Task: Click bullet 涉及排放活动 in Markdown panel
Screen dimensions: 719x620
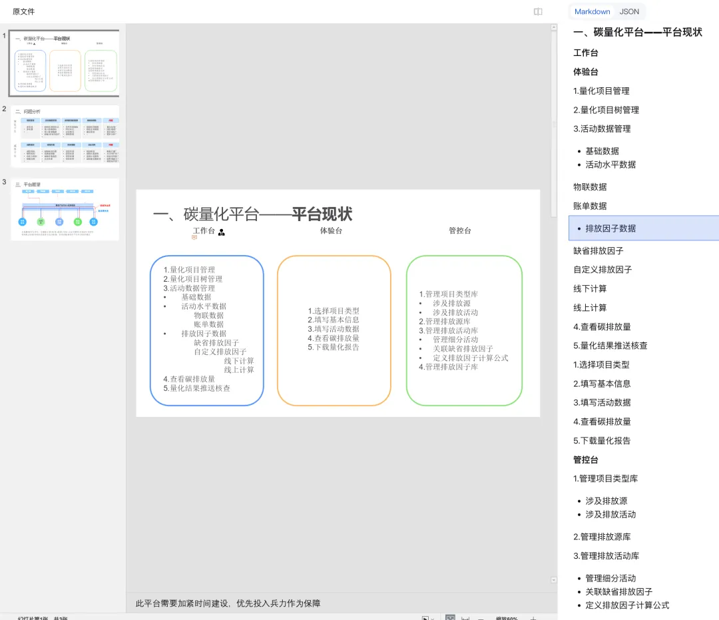Action: 610,515
